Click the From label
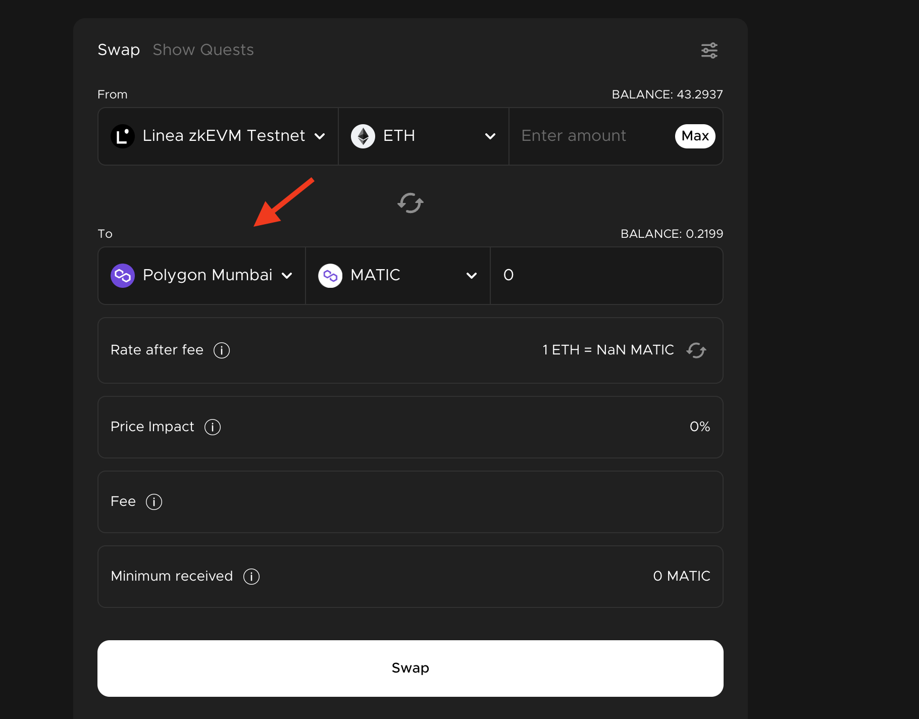Viewport: 919px width, 719px height. point(113,94)
